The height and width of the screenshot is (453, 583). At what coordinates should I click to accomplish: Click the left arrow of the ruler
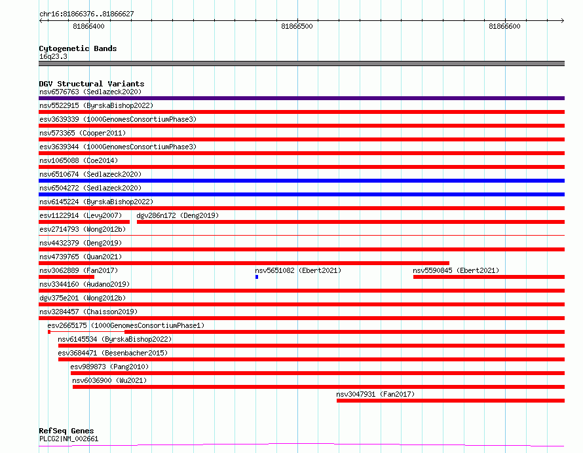click(x=41, y=21)
